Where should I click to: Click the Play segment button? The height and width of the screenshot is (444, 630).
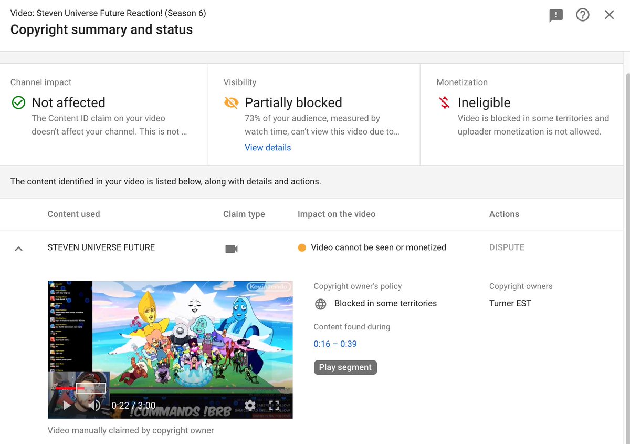tap(345, 367)
